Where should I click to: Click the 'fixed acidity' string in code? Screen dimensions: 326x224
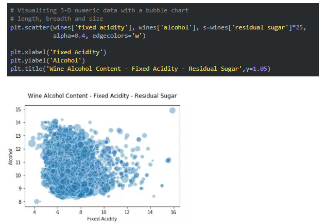click(x=101, y=27)
